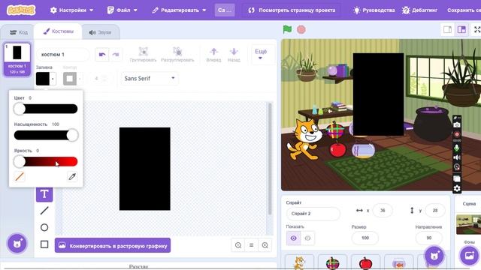
Task: Toggle the speaker audio in recorder
Action: click(457, 157)
